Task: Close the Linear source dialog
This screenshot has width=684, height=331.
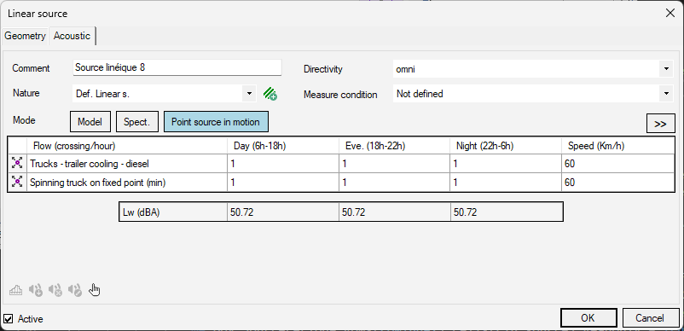Action: coord(670,13)
